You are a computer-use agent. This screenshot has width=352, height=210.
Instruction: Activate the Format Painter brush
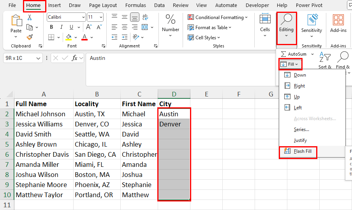click(30, 37)
